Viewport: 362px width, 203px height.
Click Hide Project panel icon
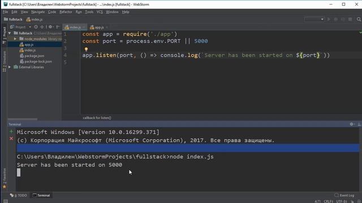58,27
